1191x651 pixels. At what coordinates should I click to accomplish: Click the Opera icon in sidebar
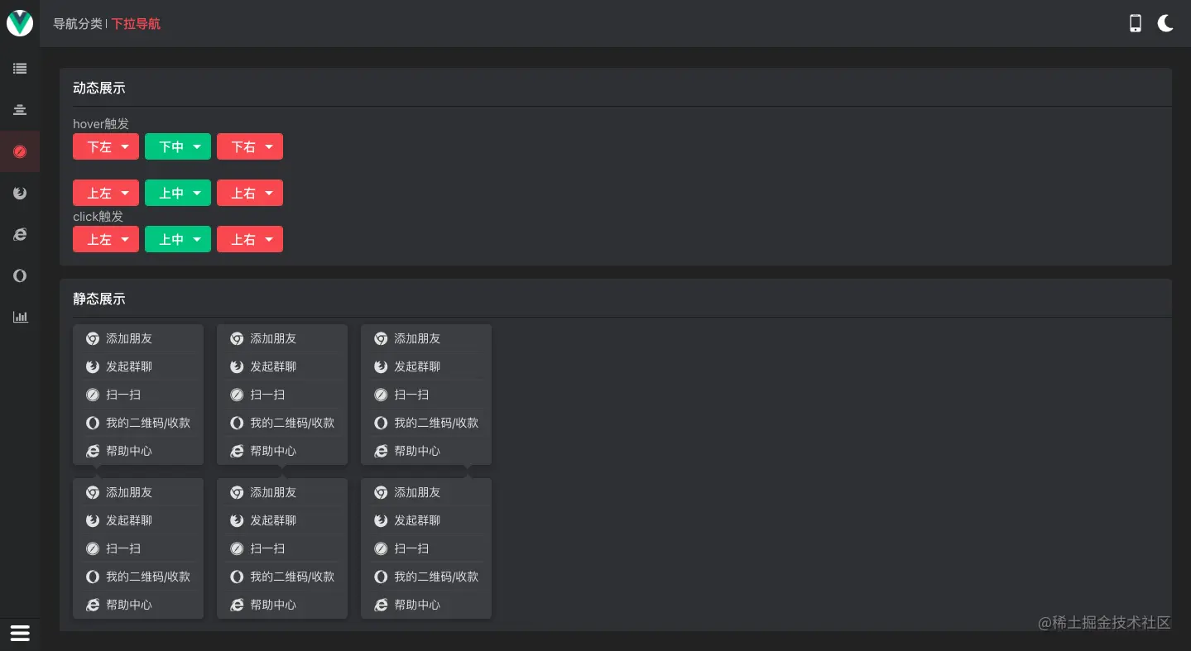(20, 275)
